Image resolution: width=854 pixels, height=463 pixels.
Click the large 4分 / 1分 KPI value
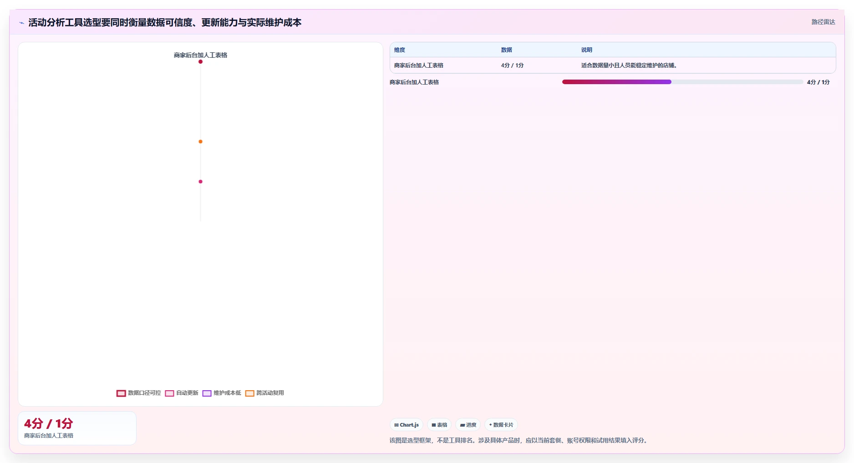pos(49,423)
